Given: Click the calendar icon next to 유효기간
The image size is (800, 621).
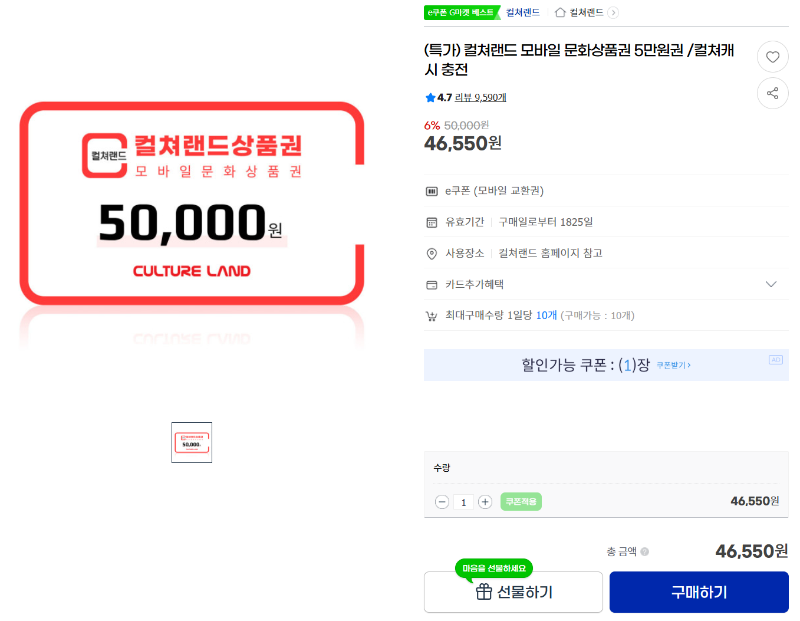Looking at the screenshot, I should coord(431,222).
